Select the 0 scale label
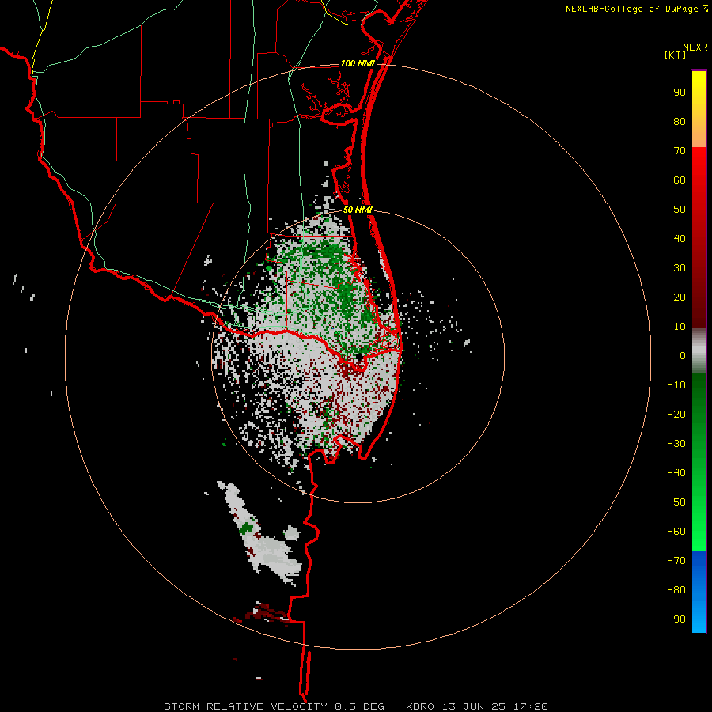The width and height of the screenshot is (712, 712). click(x=683, y=356)
